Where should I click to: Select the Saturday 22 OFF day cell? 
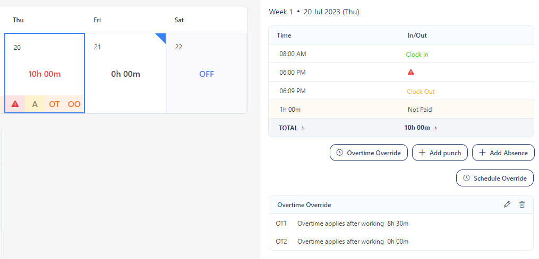click(x=207, y=74)
